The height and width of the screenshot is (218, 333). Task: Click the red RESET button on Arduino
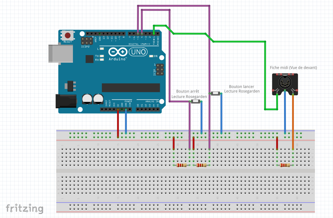pyautogui.click(x=68, y=35)
